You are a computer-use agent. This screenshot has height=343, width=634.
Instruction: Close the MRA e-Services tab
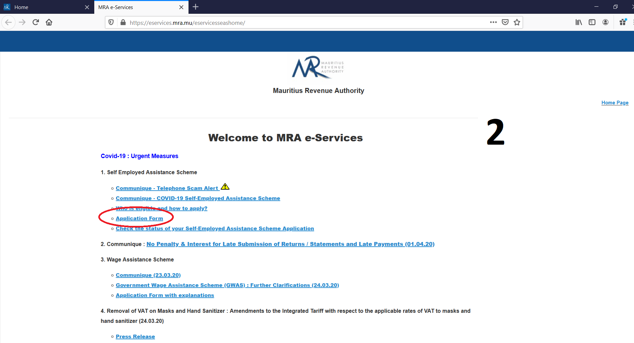tap(181, 7)
